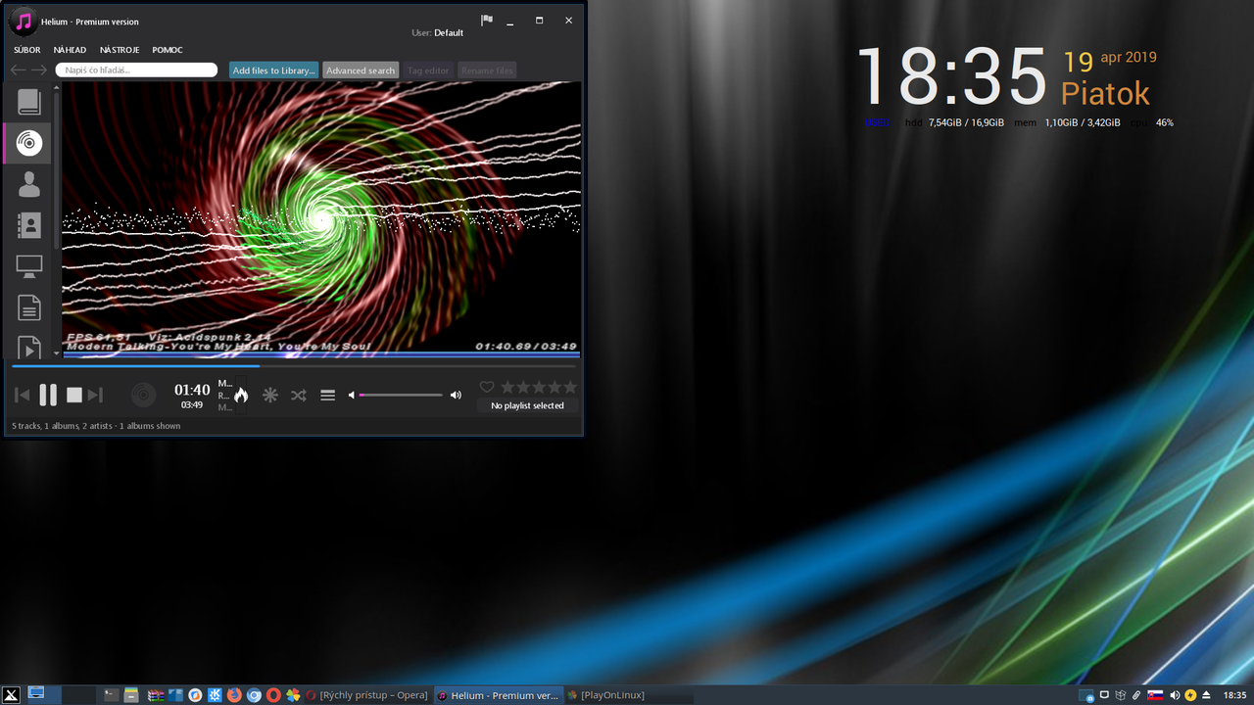Open the POMOC menu

coord(168,50)
